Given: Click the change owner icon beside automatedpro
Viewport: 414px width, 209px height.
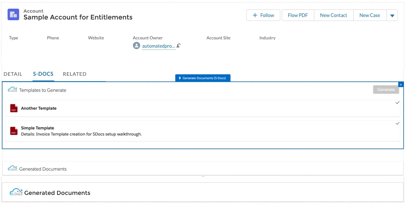Looking at the screenshot, I should click(178, 45).
